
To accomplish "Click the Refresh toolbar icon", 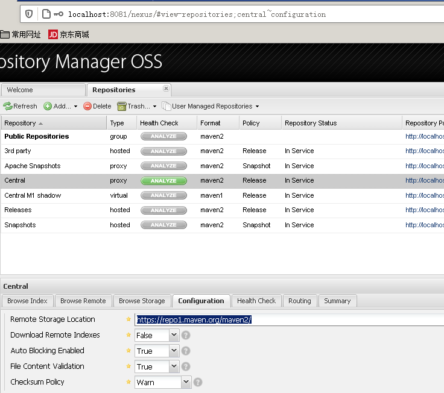I will 8,106.
